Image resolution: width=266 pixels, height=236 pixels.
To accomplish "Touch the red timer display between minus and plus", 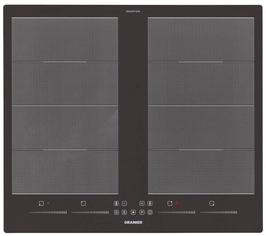I will 133,203.
